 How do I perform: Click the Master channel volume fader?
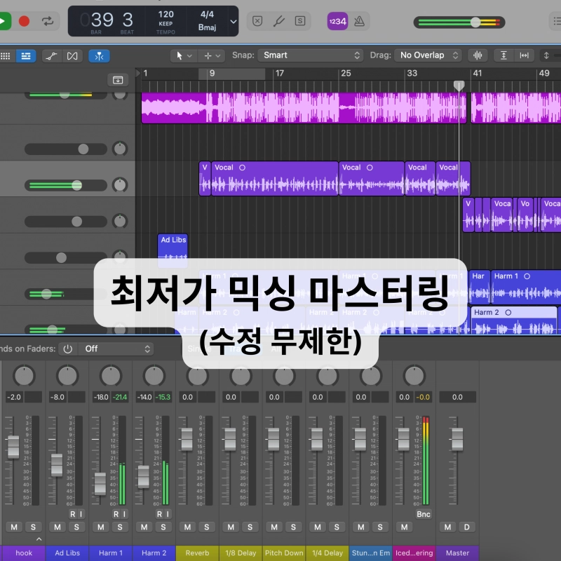(x=457, y=439)
